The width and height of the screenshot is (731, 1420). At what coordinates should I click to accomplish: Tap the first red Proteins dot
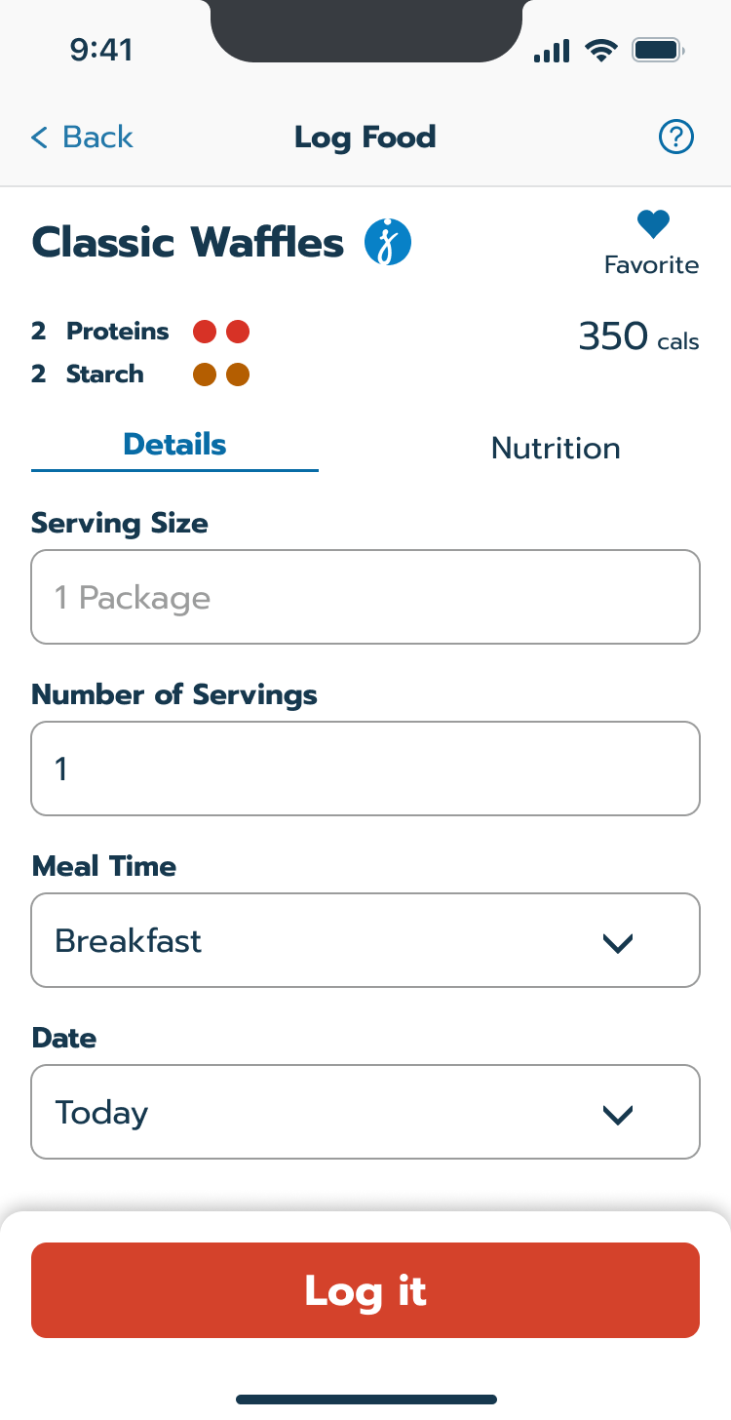click(205, 333)
